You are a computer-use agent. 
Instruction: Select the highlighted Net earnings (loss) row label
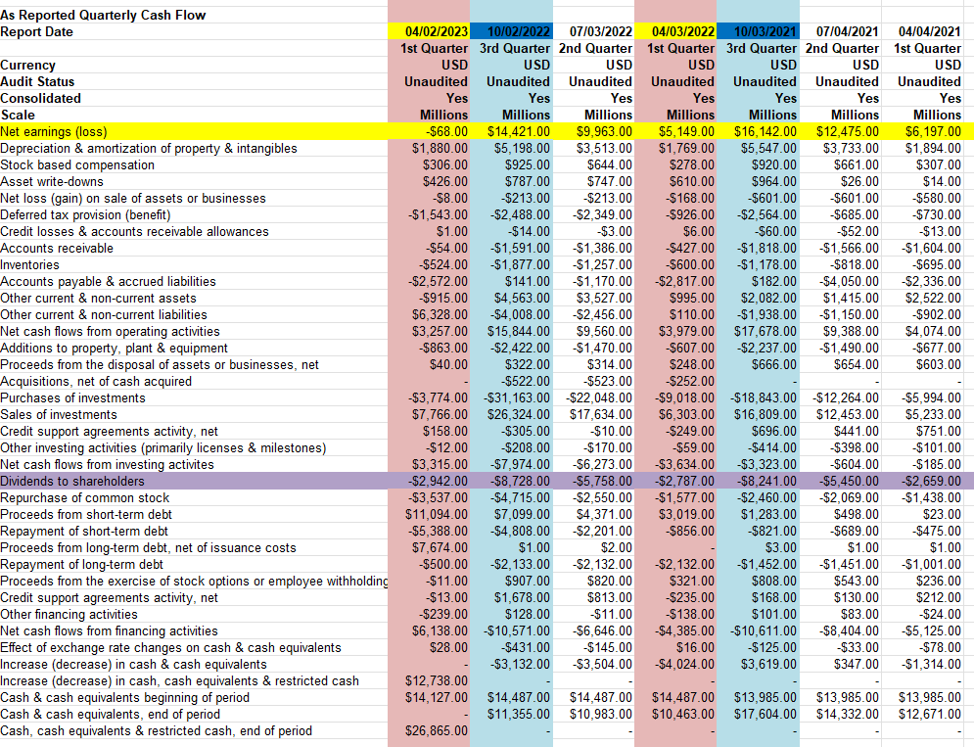click(x=59, y=131)
